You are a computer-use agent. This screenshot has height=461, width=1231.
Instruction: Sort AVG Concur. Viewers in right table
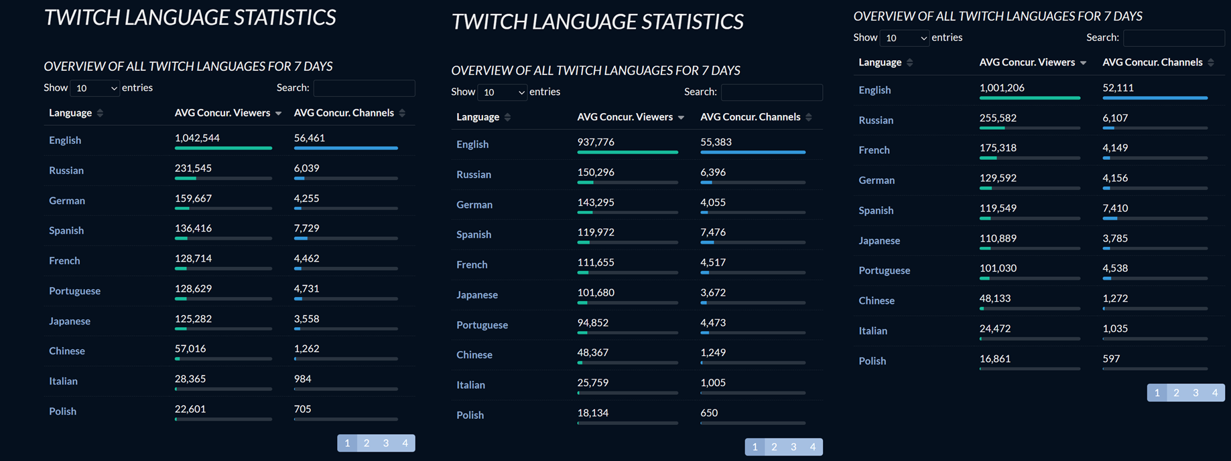tap(1033, 62)
